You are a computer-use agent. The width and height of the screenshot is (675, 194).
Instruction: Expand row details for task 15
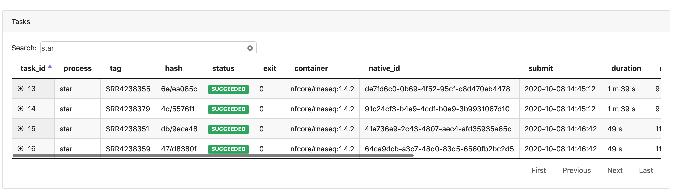[x=21, y=128]
